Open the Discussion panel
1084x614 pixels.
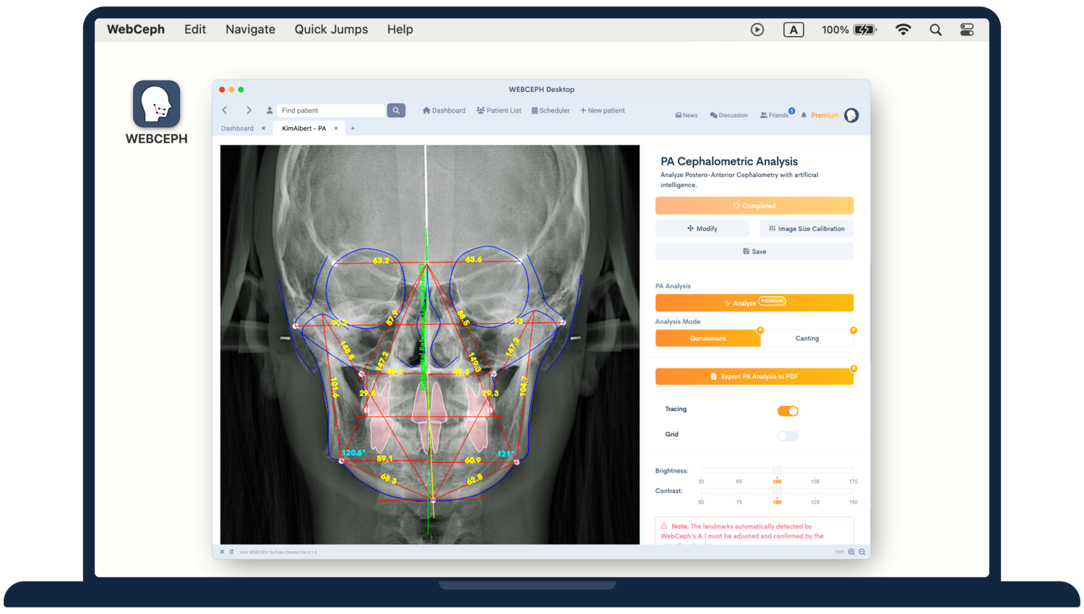[728, 115]
